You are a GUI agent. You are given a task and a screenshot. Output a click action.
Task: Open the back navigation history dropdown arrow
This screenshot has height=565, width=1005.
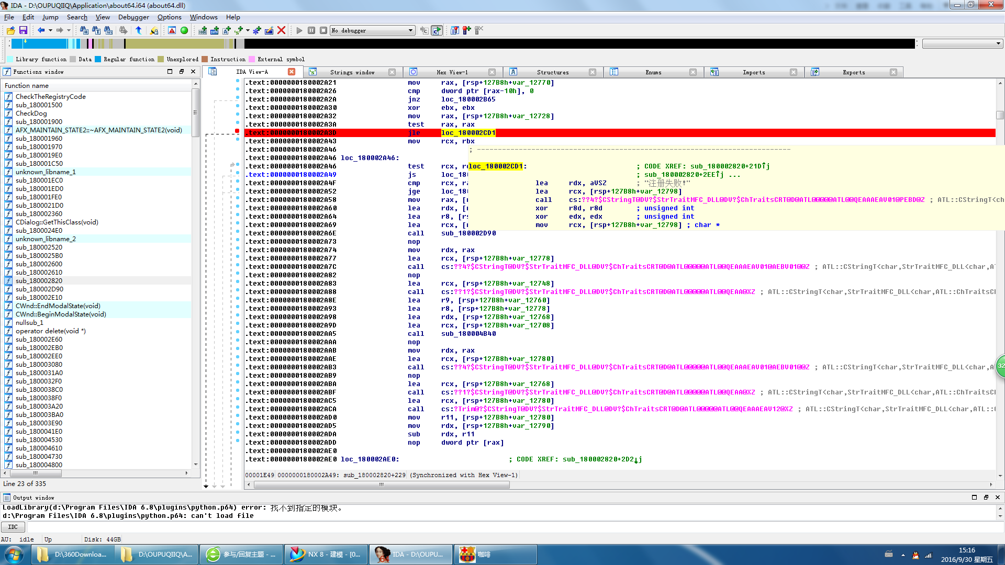(50, 30)
